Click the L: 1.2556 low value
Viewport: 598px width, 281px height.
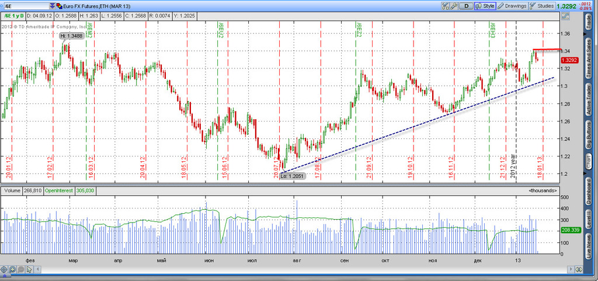click(112, 16)
